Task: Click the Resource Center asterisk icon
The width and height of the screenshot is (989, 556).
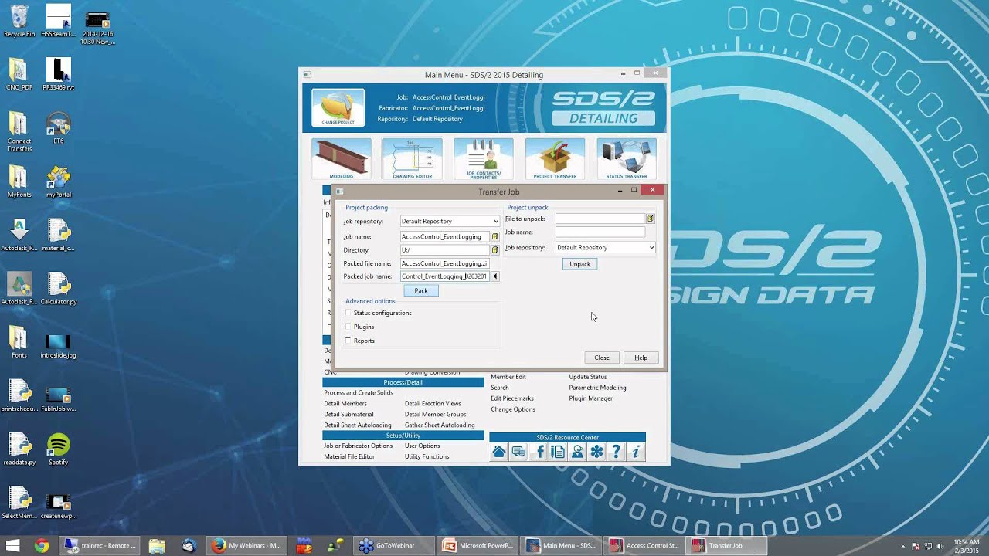Action: coord(596,452)
